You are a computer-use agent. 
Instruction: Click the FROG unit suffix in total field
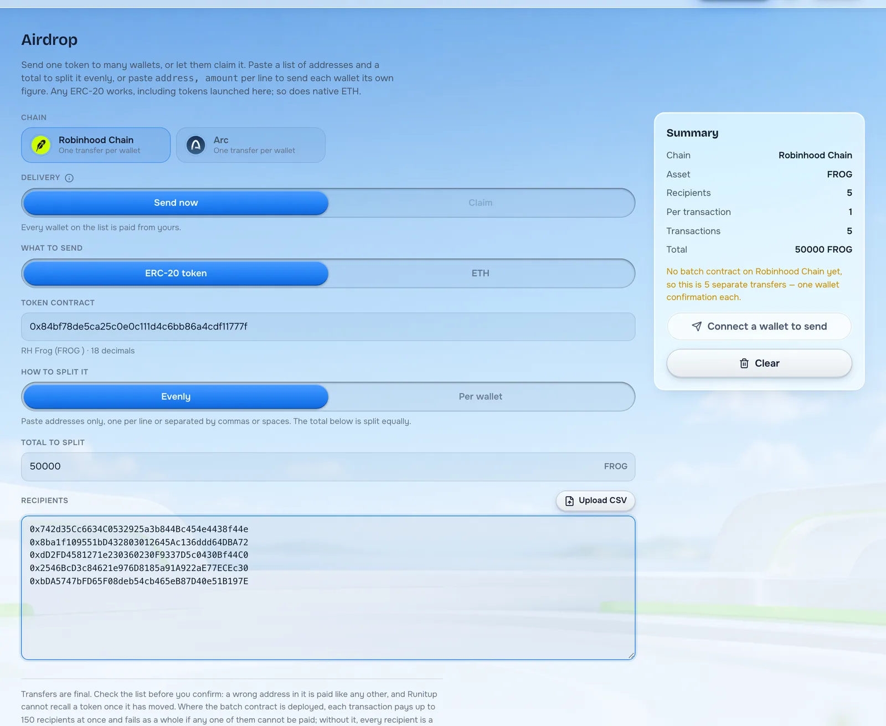[616, 466]
